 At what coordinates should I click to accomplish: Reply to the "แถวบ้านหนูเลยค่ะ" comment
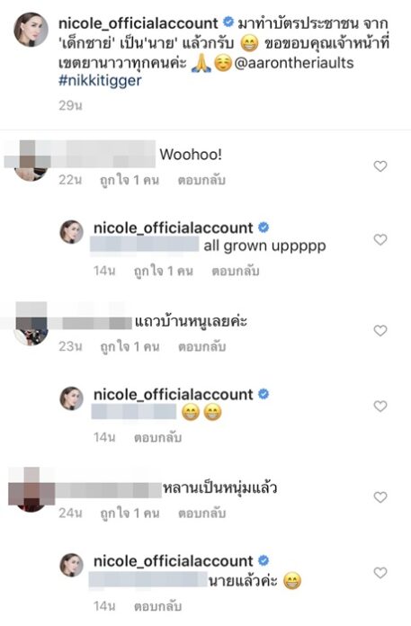point(201,346)
